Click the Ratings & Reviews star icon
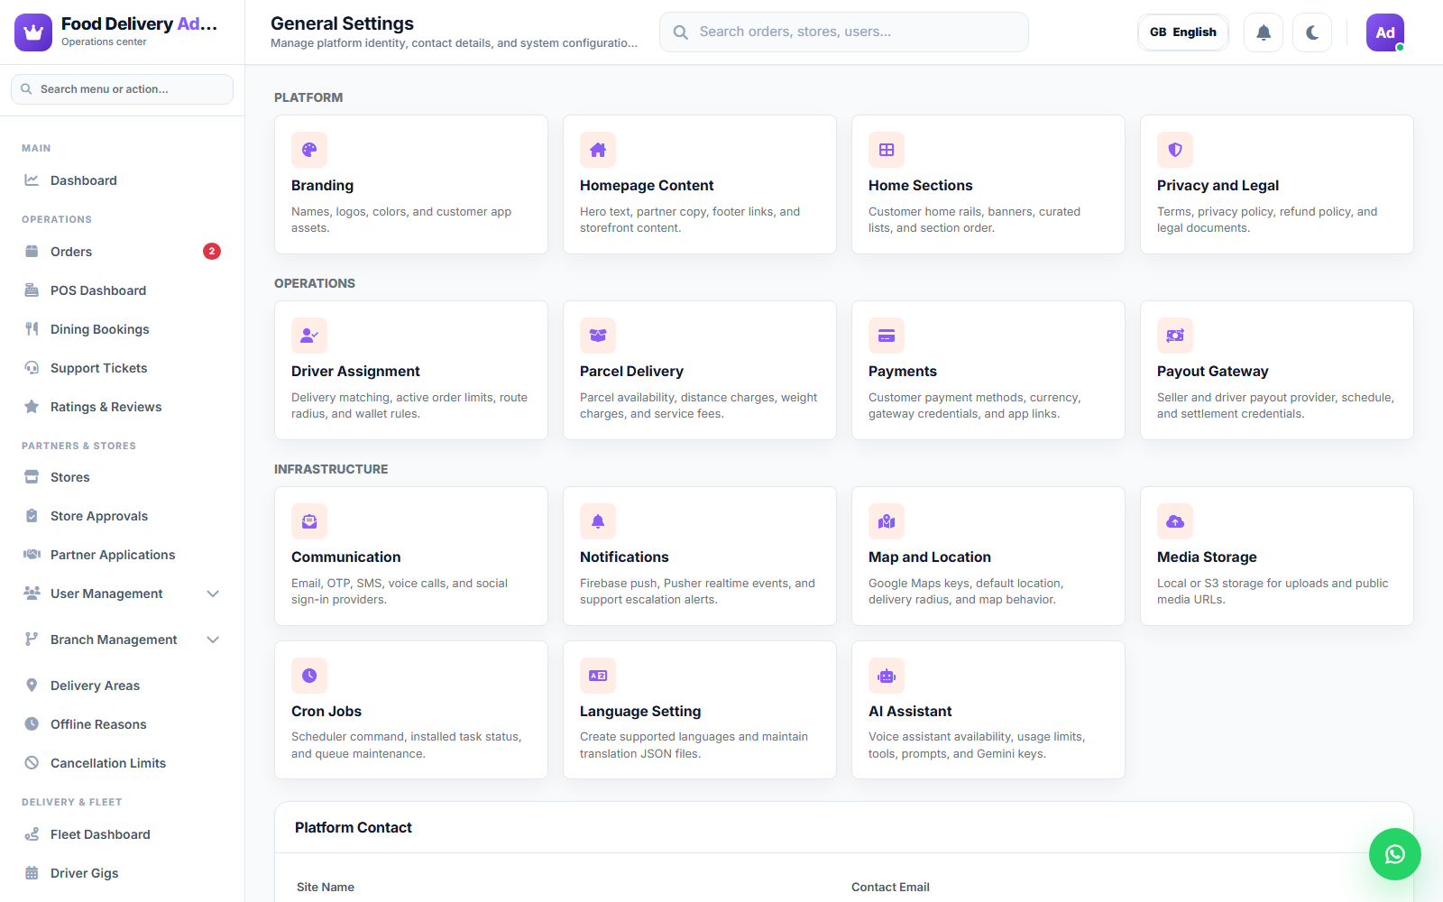Image resolution: width=1443 pixels, height=902 pixels. (32, 407)
